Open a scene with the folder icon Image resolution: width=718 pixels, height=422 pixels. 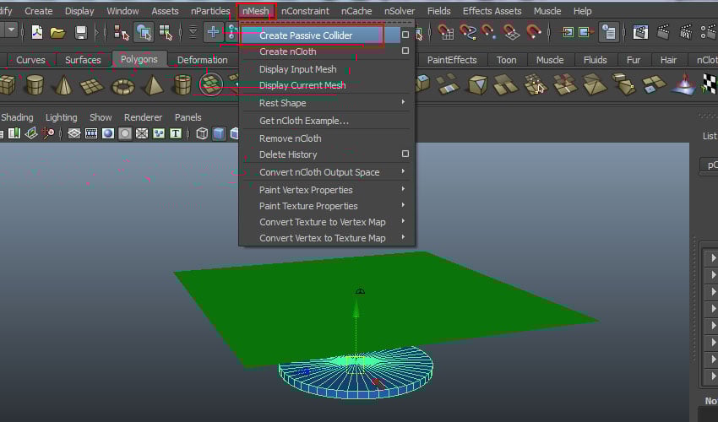[57, 33]
